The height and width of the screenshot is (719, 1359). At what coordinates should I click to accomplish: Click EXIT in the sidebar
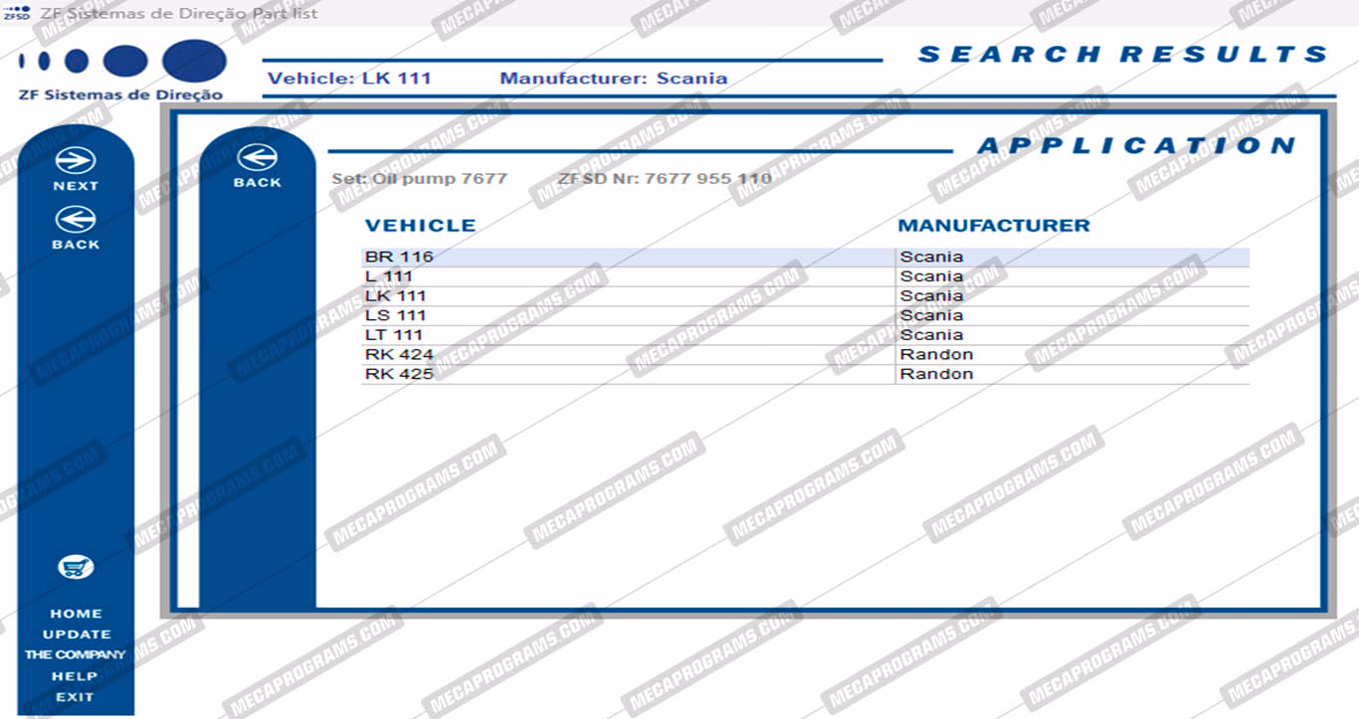[x=75, y=697]
